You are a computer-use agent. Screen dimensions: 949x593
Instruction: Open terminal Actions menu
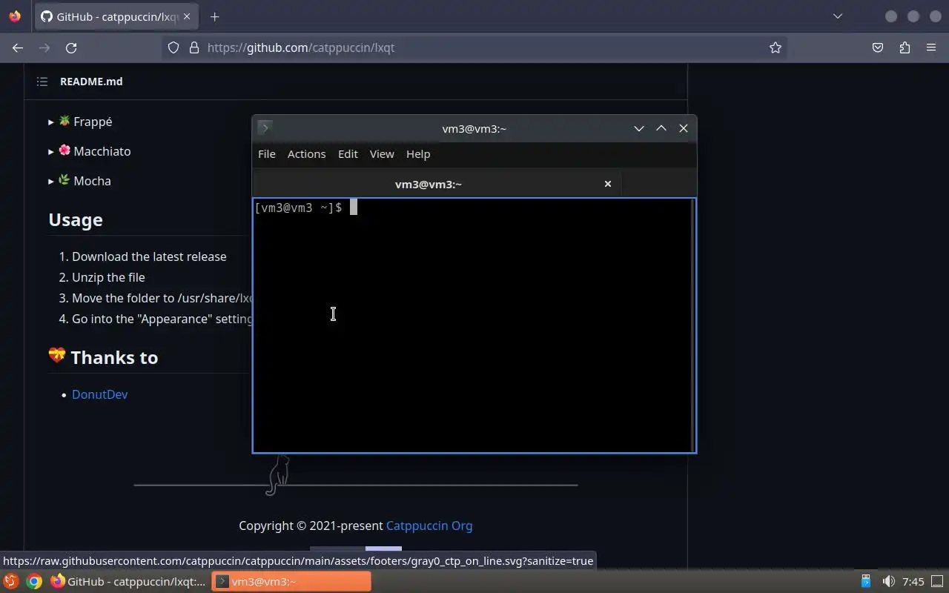(x=306, y=154)
